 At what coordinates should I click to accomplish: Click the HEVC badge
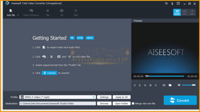(90, 38)
